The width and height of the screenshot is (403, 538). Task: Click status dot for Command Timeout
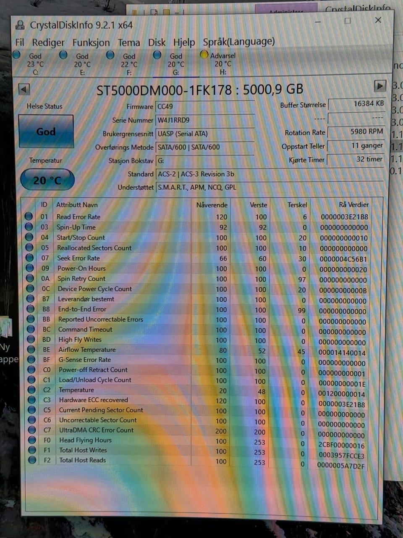point(30,329)
